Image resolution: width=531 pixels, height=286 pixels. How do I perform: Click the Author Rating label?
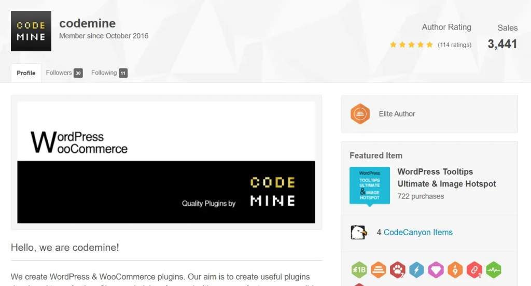tap(446, 27)
